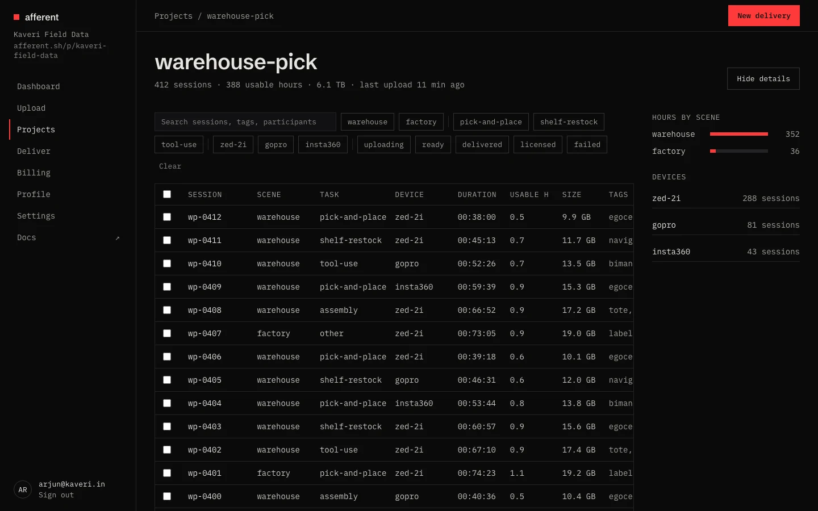Go to Billing in the sidebar
Screen dimensions: 818x511
coord(34,173)
